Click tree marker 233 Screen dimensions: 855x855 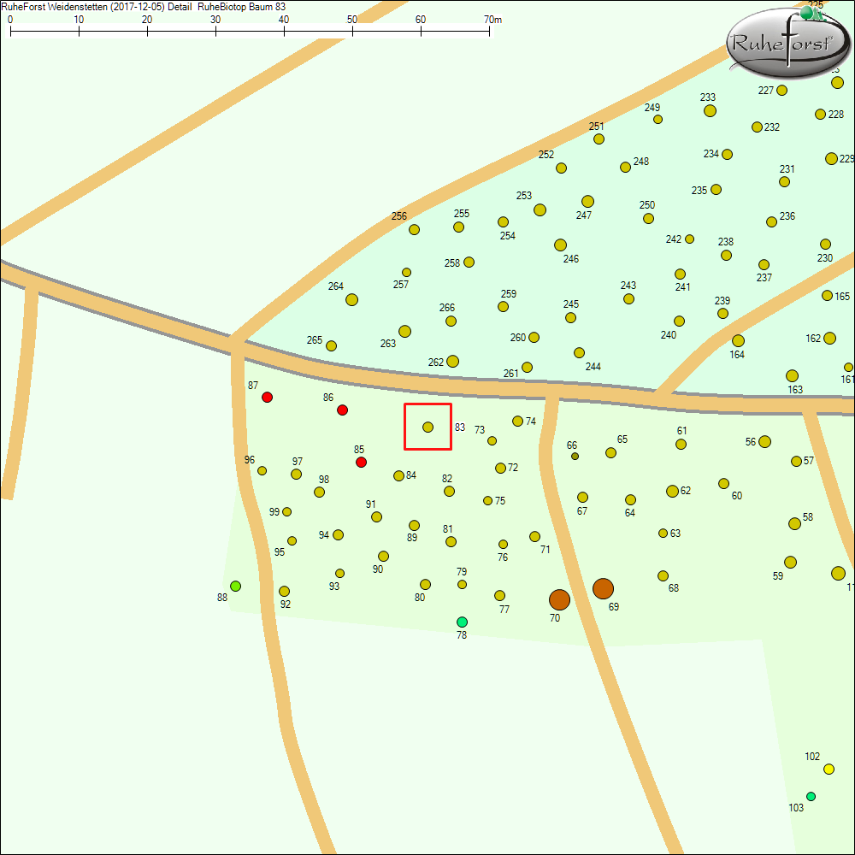[x=710, y=111]
